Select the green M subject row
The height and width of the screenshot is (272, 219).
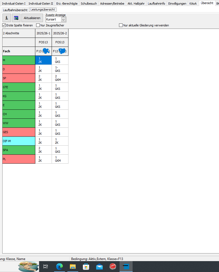coord(19,60)
